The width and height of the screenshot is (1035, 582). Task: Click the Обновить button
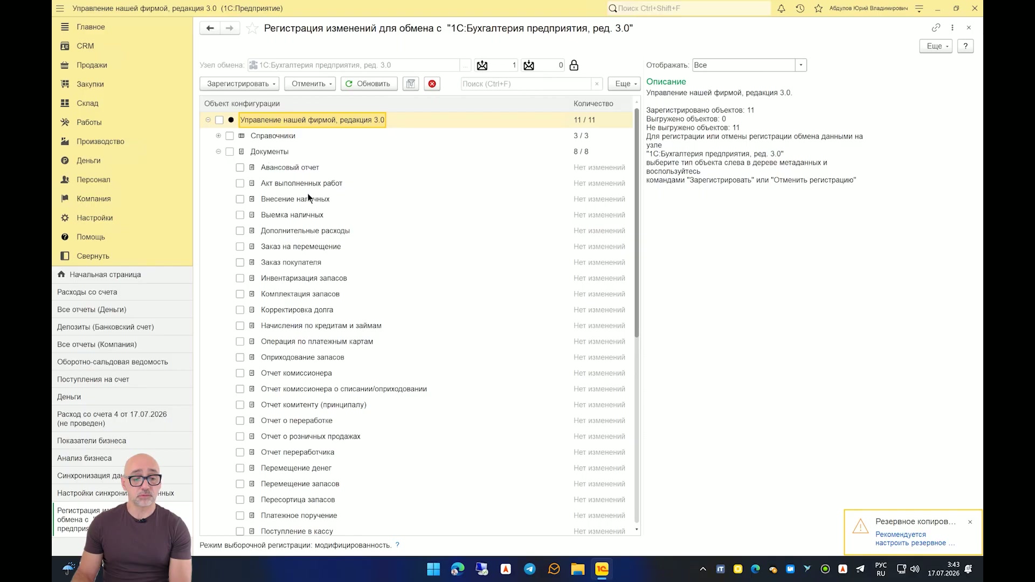(x=369, y=84)
